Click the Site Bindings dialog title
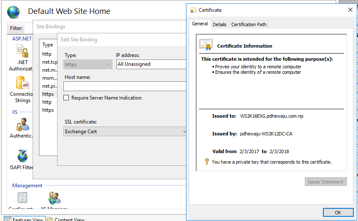The width and height of the screenshot is (358, 221). 51,27
